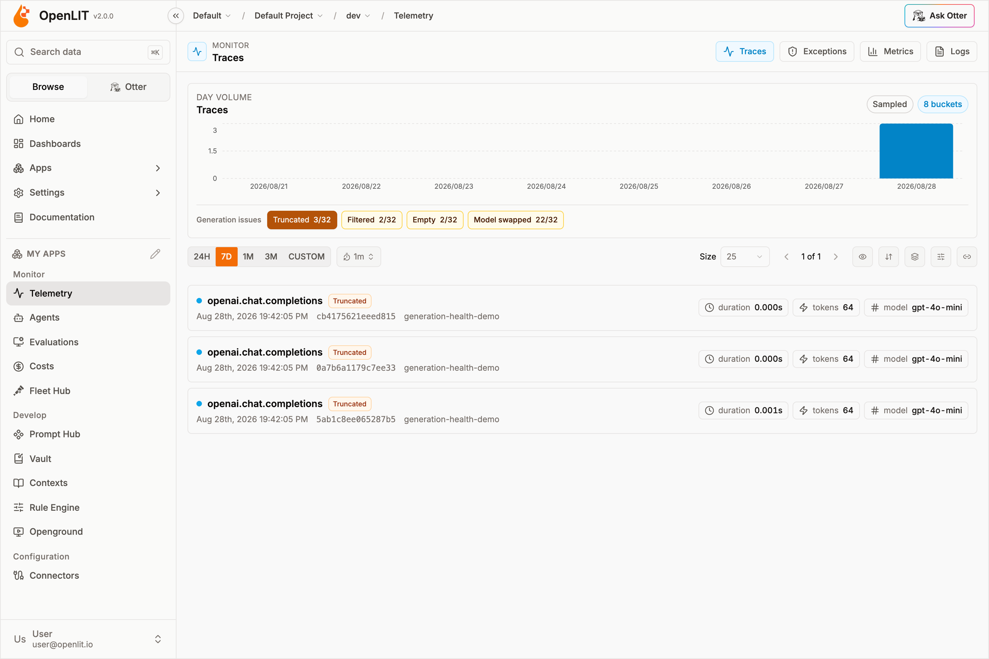The height and width of the screenshot is (659, 989).
Task: Open the sliders filter icon in toolbar
Action: click(941, 257)
